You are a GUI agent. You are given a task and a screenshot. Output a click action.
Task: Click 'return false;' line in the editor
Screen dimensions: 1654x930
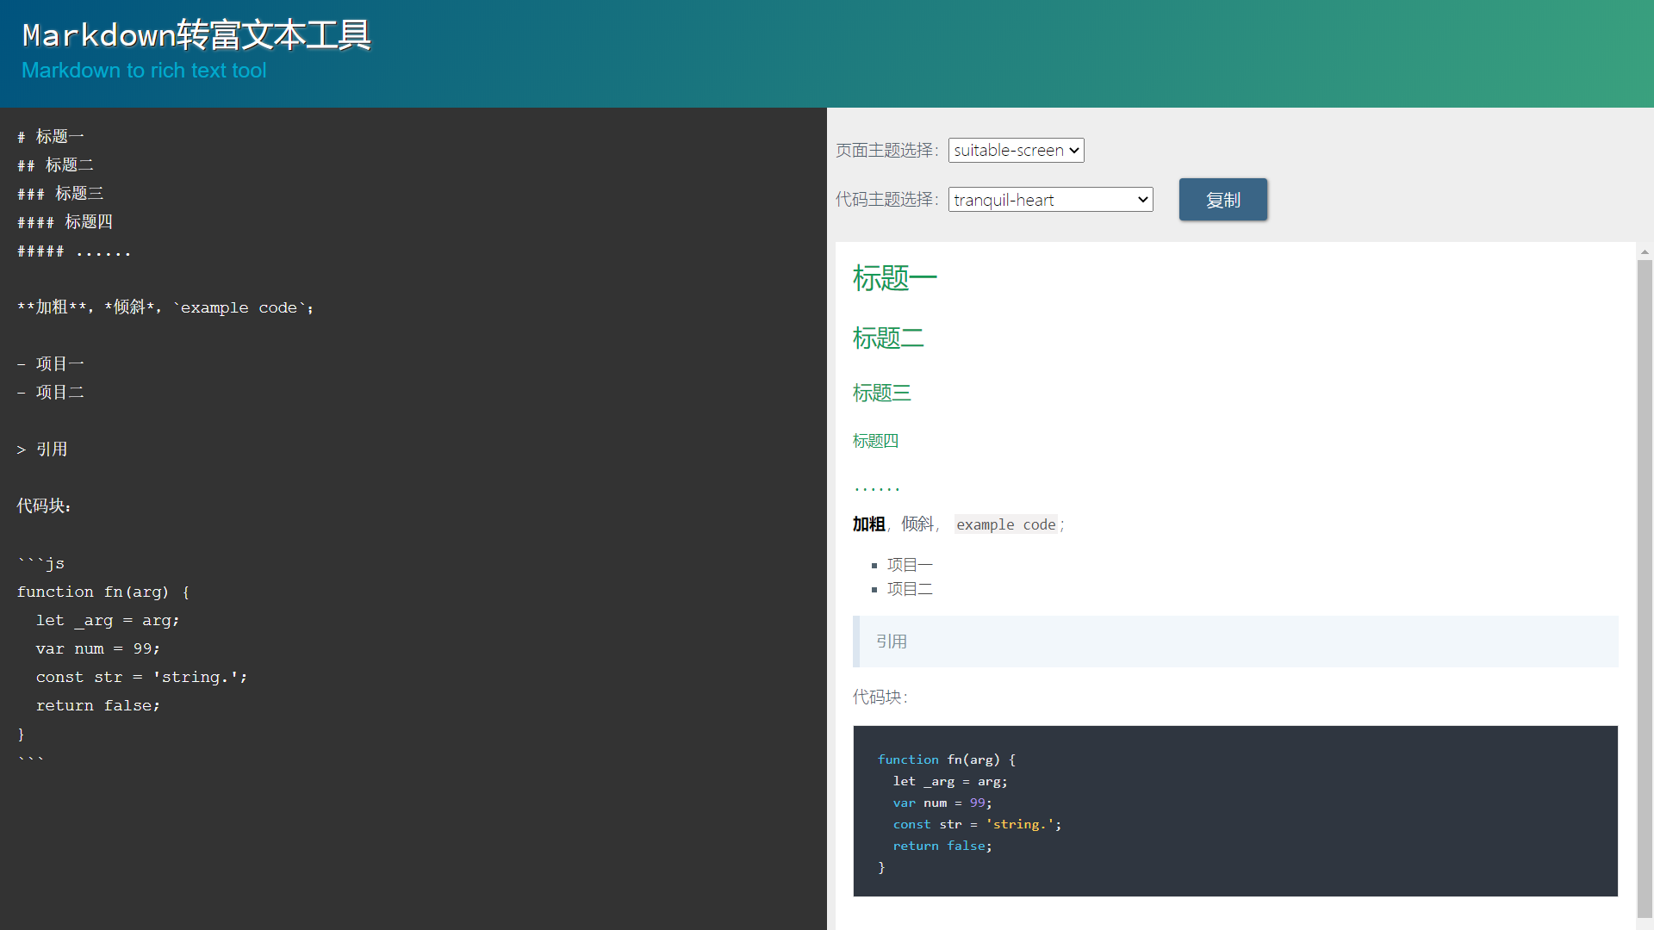97,705
